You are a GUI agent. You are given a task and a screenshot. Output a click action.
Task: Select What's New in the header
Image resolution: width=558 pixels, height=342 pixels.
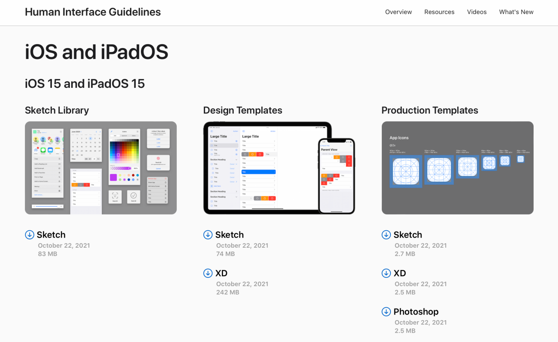(516, 12)
